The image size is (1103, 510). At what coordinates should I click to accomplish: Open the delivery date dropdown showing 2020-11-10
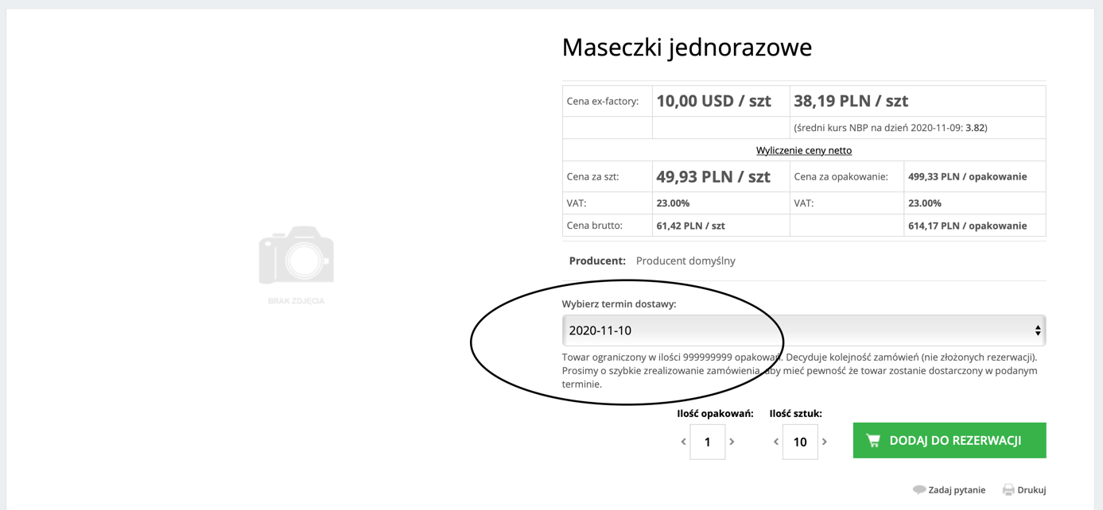(x=804, y=330)
